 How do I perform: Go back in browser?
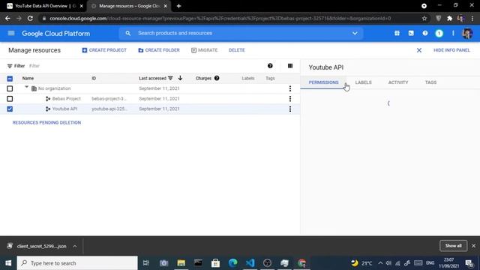pyautogui.click(x=7, y=18)
